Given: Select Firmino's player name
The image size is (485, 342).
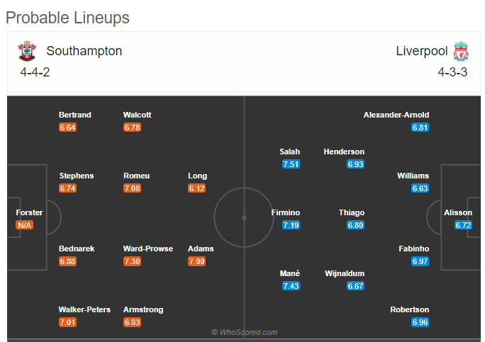Looking at the screenshot, I should click(x=286, y=212).
